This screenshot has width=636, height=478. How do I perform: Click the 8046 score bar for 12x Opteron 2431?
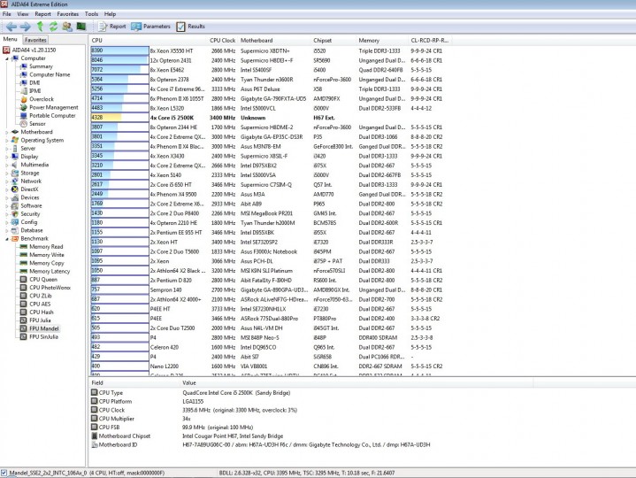pos(119,60)
